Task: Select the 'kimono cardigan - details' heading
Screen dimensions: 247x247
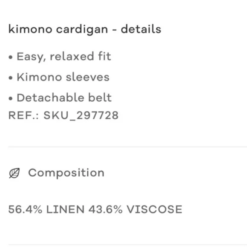Action: click(85, 30)
